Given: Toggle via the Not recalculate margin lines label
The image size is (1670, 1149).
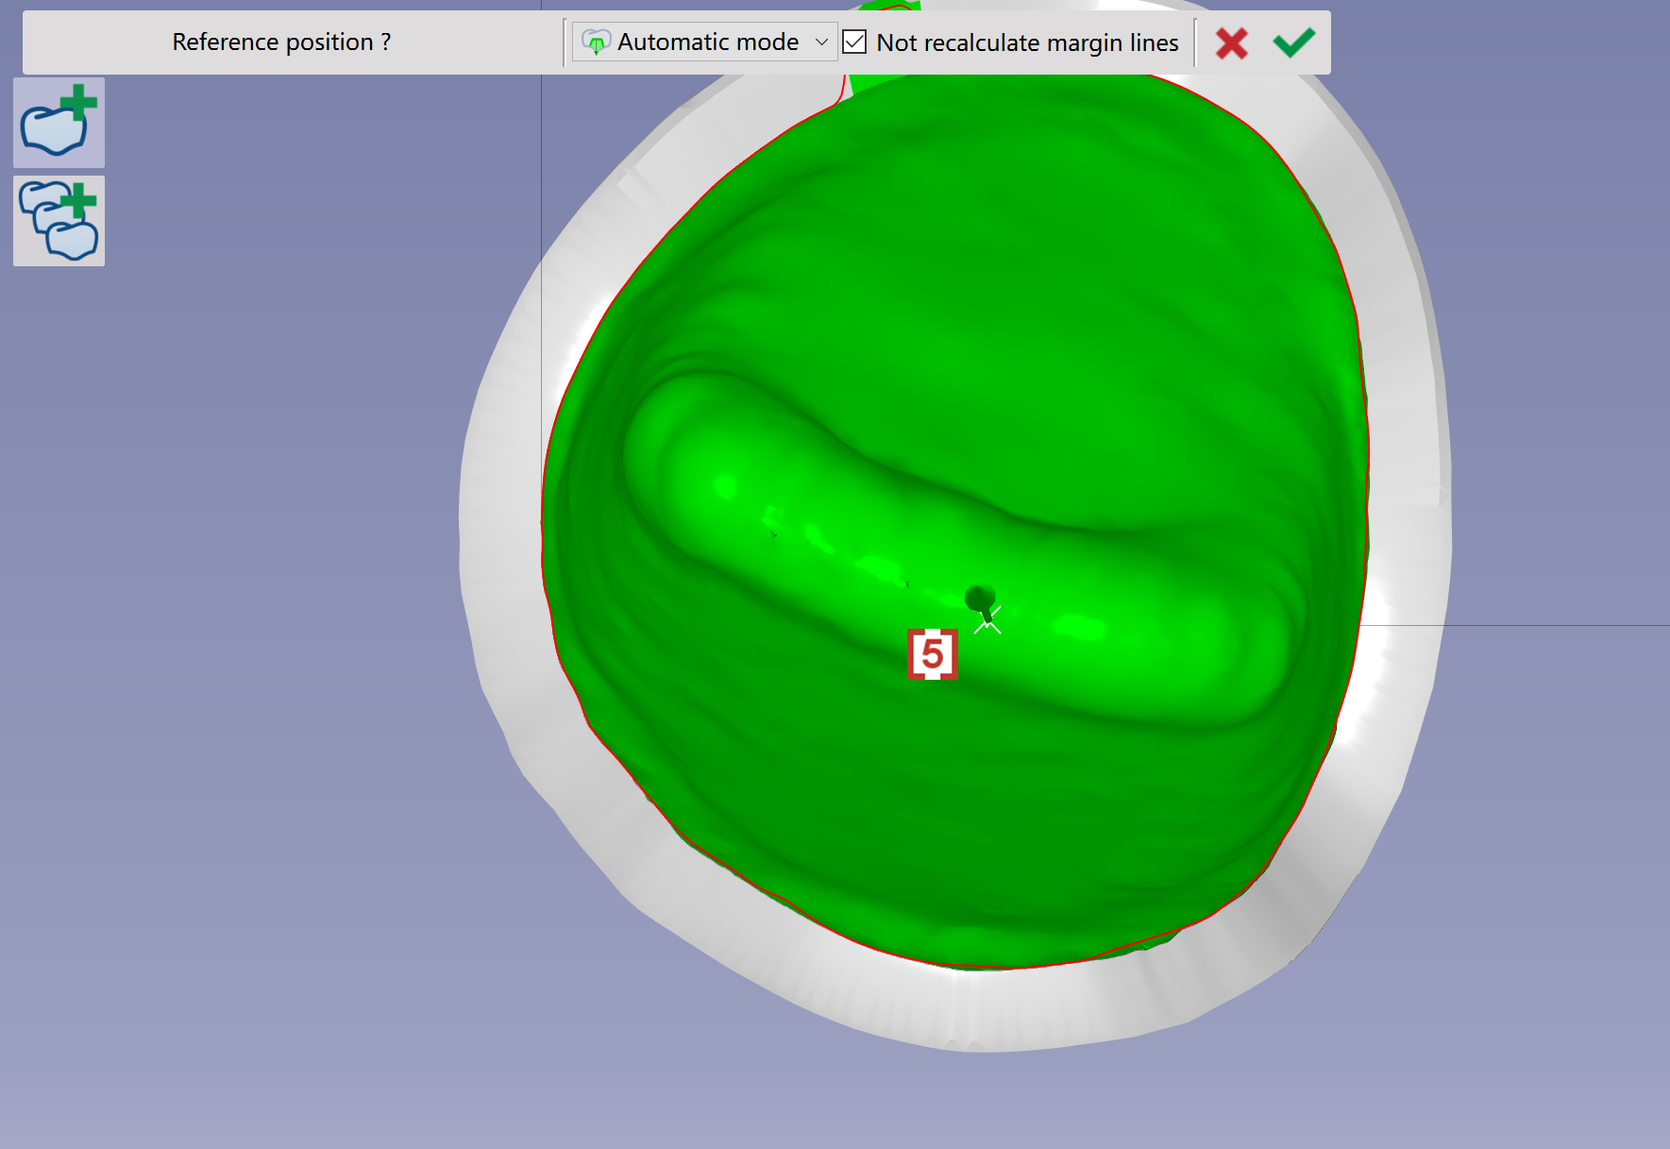Looking at the screenshot, I should tap(1027, 42).
